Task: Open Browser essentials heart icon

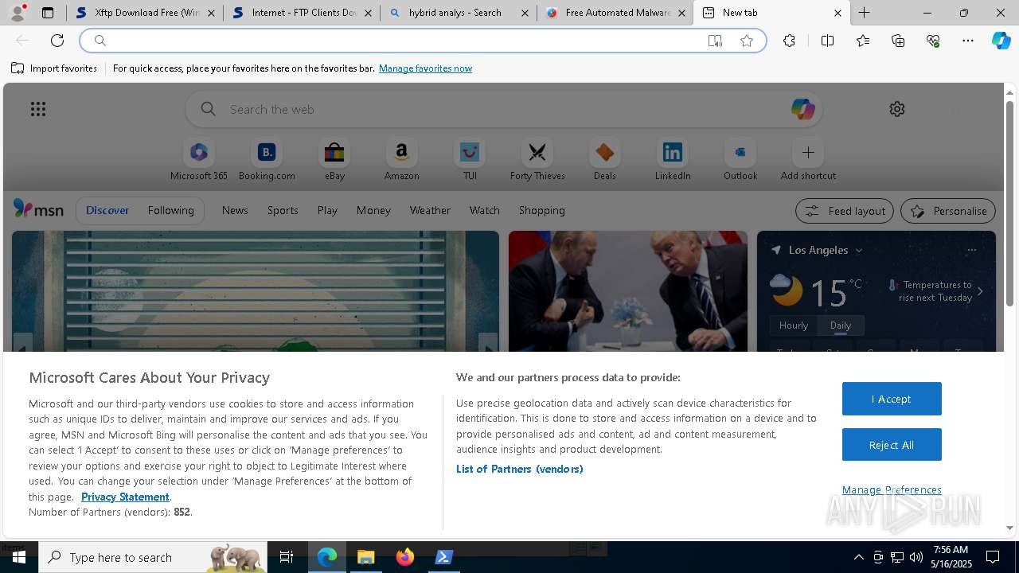Action: click(x=933, y=41)
